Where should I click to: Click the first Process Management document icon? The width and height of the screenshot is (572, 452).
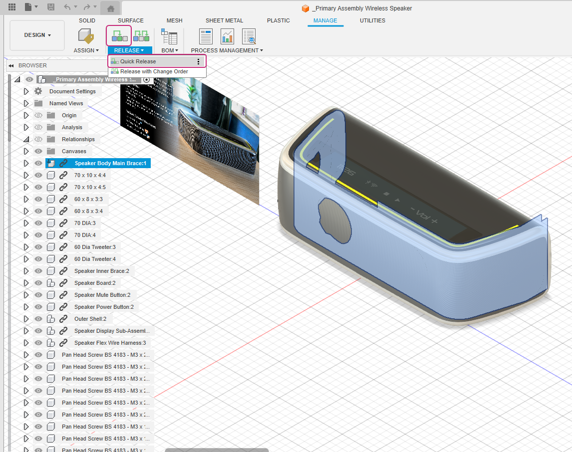pos(206,36)
